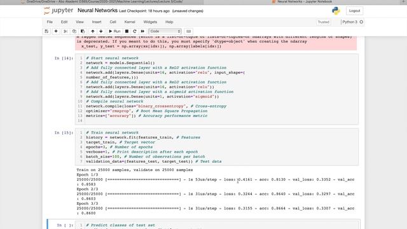
Task: Restart the kernel with circular arrow icon
Action: click(x=135, y=31)
